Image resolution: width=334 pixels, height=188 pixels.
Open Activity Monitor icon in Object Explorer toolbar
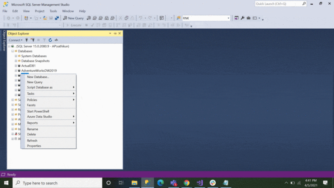click(56, 40)
